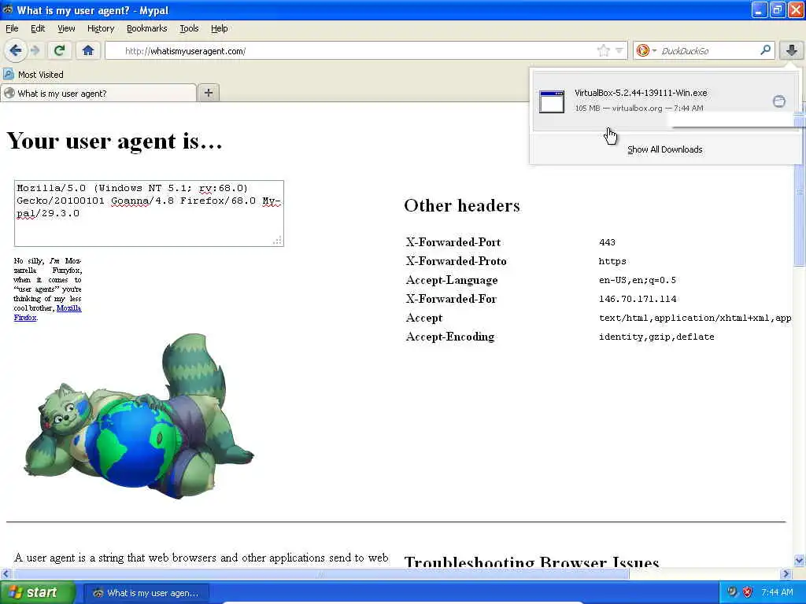Click the X-Forwarded-Port value 443

click(607, 242)
